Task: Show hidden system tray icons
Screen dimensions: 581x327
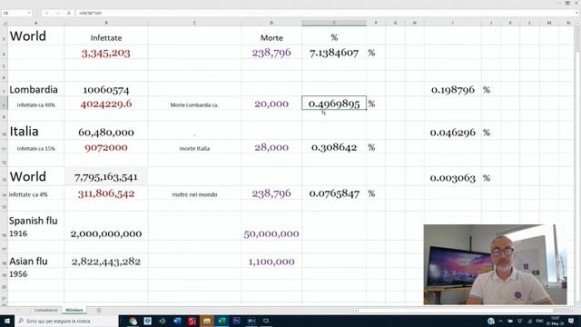Action: 500,321
